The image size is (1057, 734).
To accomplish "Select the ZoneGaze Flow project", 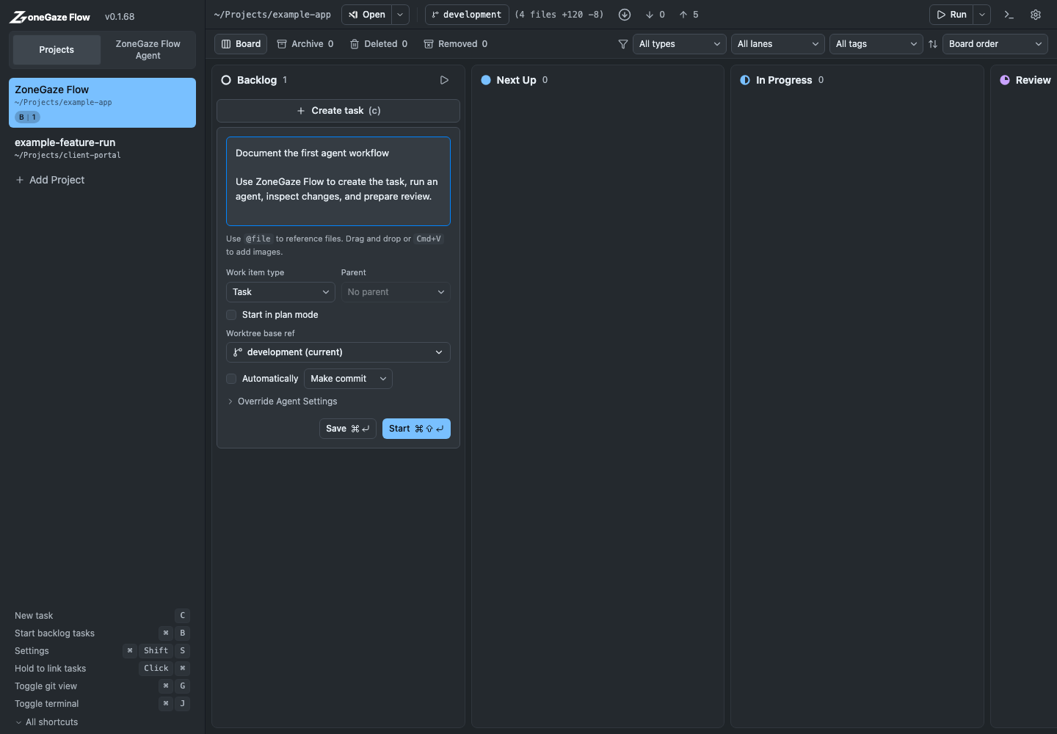I will (102, 103).
